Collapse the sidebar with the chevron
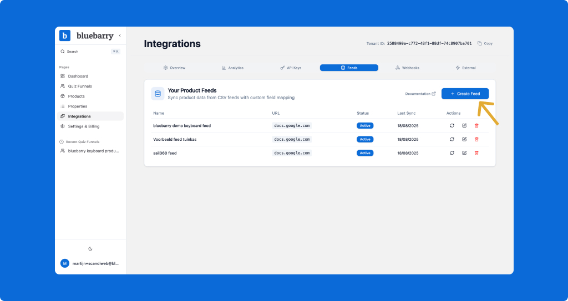The image size is (568, 301). [120, 35]
